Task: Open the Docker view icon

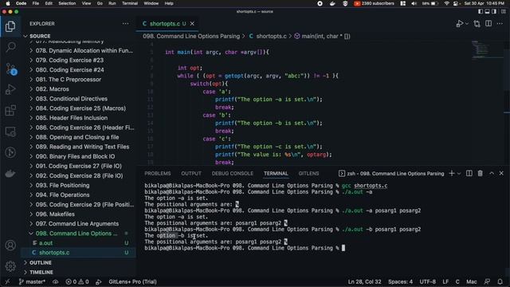Action: [10, 173]
